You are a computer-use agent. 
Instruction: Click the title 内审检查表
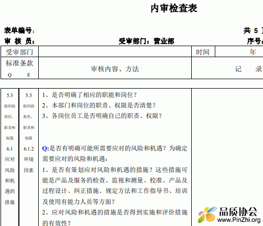click(174, 8)
